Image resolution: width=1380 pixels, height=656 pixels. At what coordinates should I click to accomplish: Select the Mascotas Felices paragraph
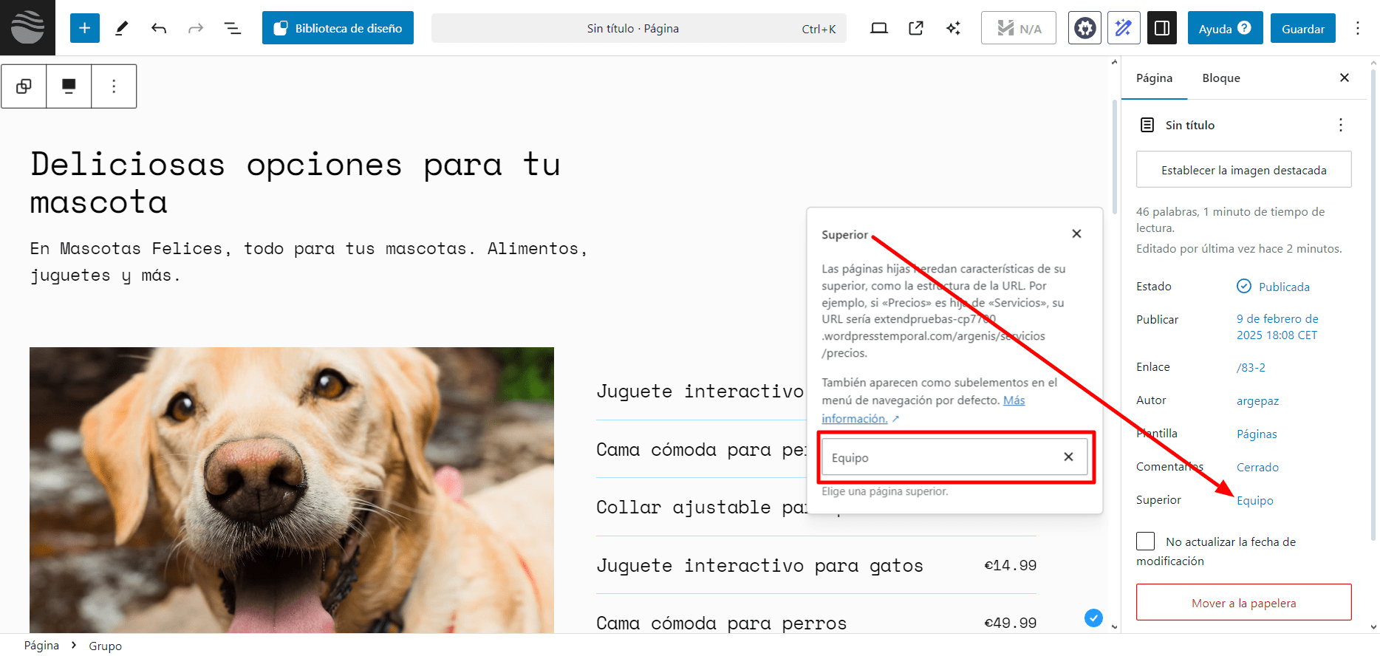click(x=309, y=262)
